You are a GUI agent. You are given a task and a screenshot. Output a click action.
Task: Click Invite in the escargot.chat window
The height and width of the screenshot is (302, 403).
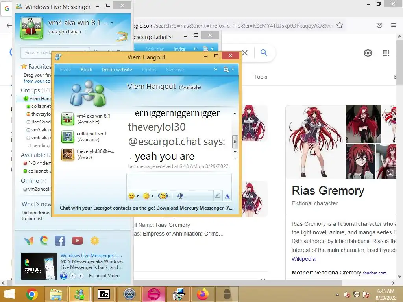179,49
